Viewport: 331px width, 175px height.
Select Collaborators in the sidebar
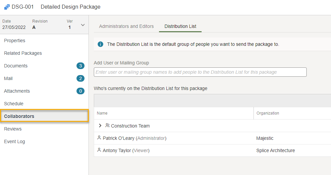[x=44, y=116]
